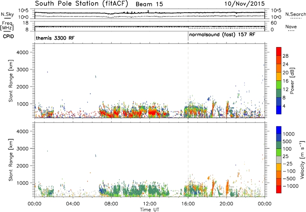Click the '12:00' time axis tick label
306x212 pixels.
tap(150, 204)
